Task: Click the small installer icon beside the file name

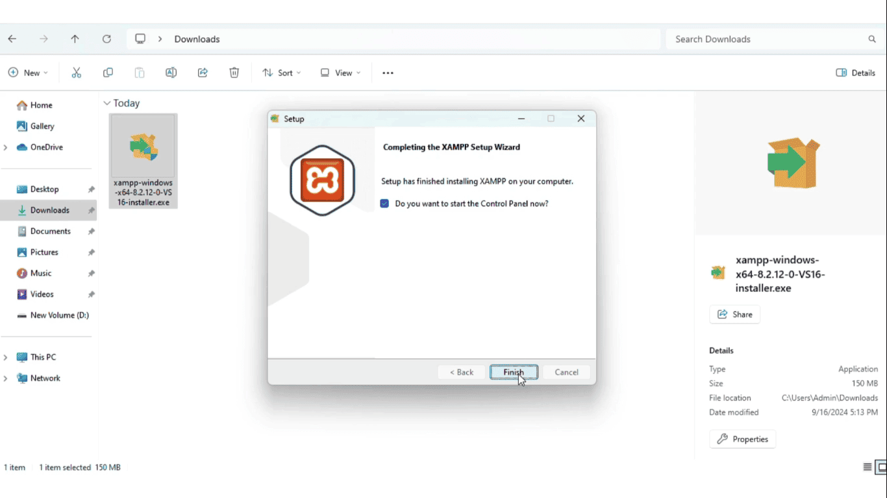Action: (718, 272)
